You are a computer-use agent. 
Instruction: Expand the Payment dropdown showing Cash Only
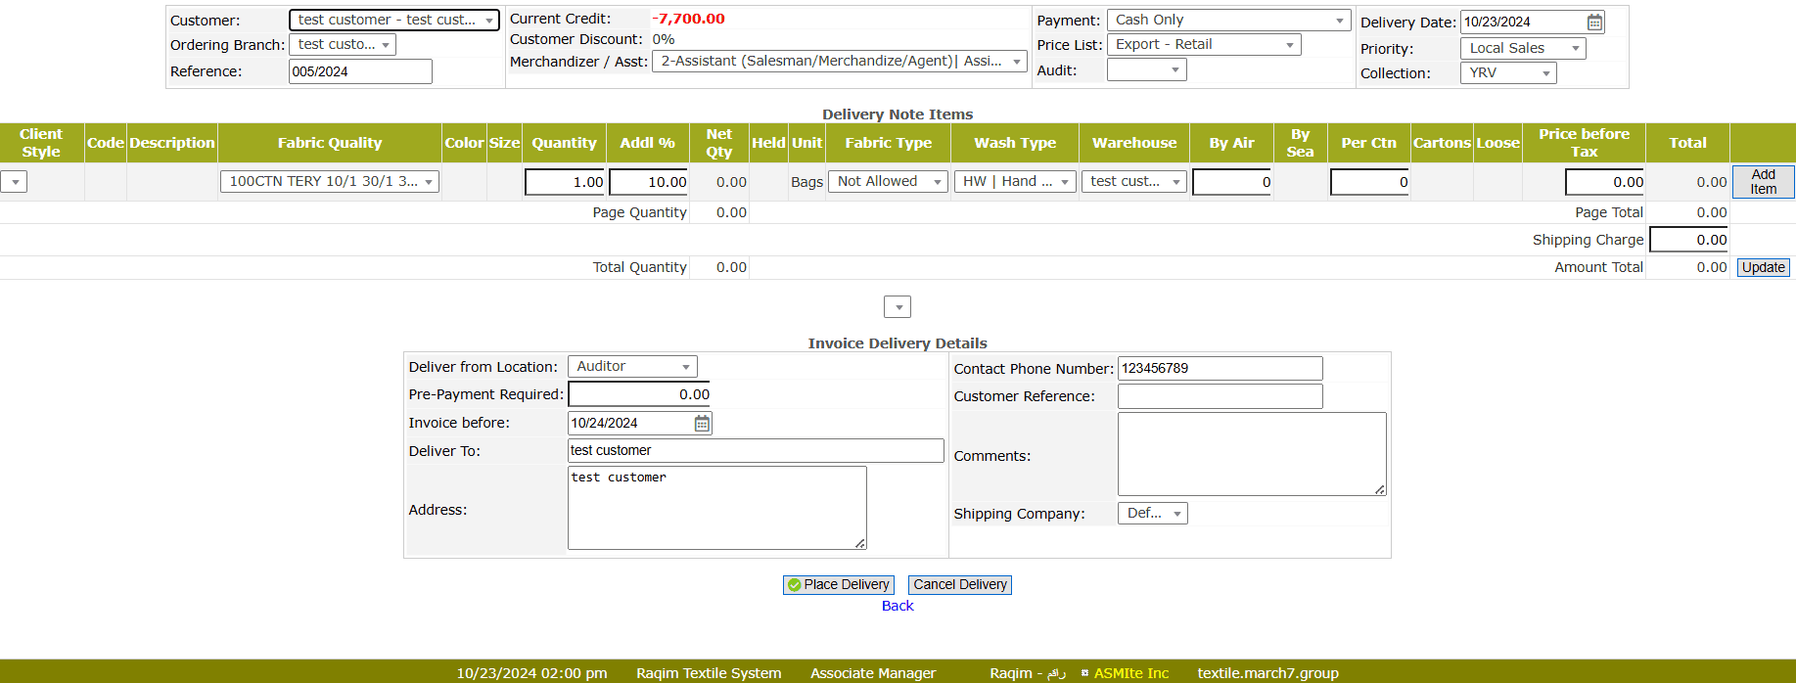(1230, 20)
